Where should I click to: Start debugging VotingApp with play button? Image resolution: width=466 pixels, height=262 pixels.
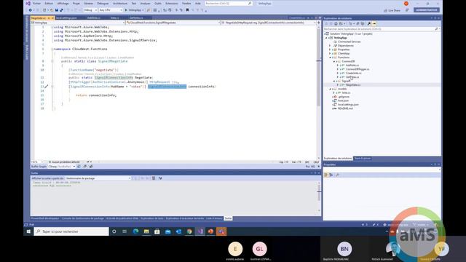(134, 10)
